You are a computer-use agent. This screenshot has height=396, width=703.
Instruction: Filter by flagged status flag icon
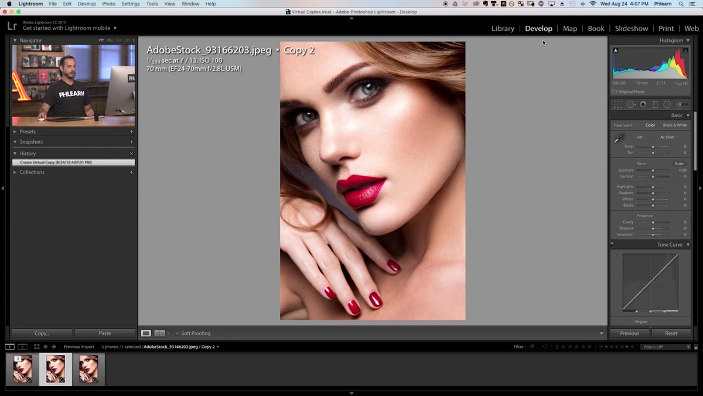(x=532, y=347)
